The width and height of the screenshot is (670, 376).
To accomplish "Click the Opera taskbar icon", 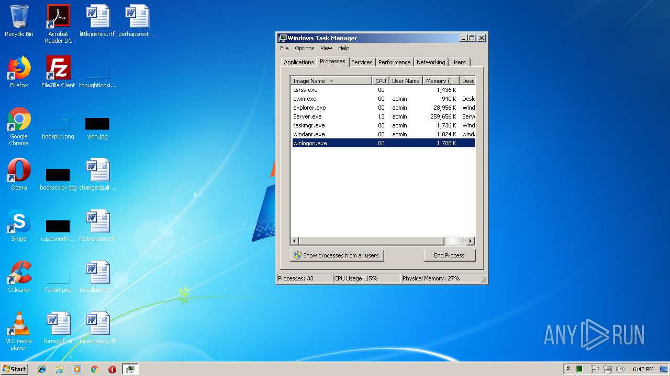I will (x=112, y=369).
